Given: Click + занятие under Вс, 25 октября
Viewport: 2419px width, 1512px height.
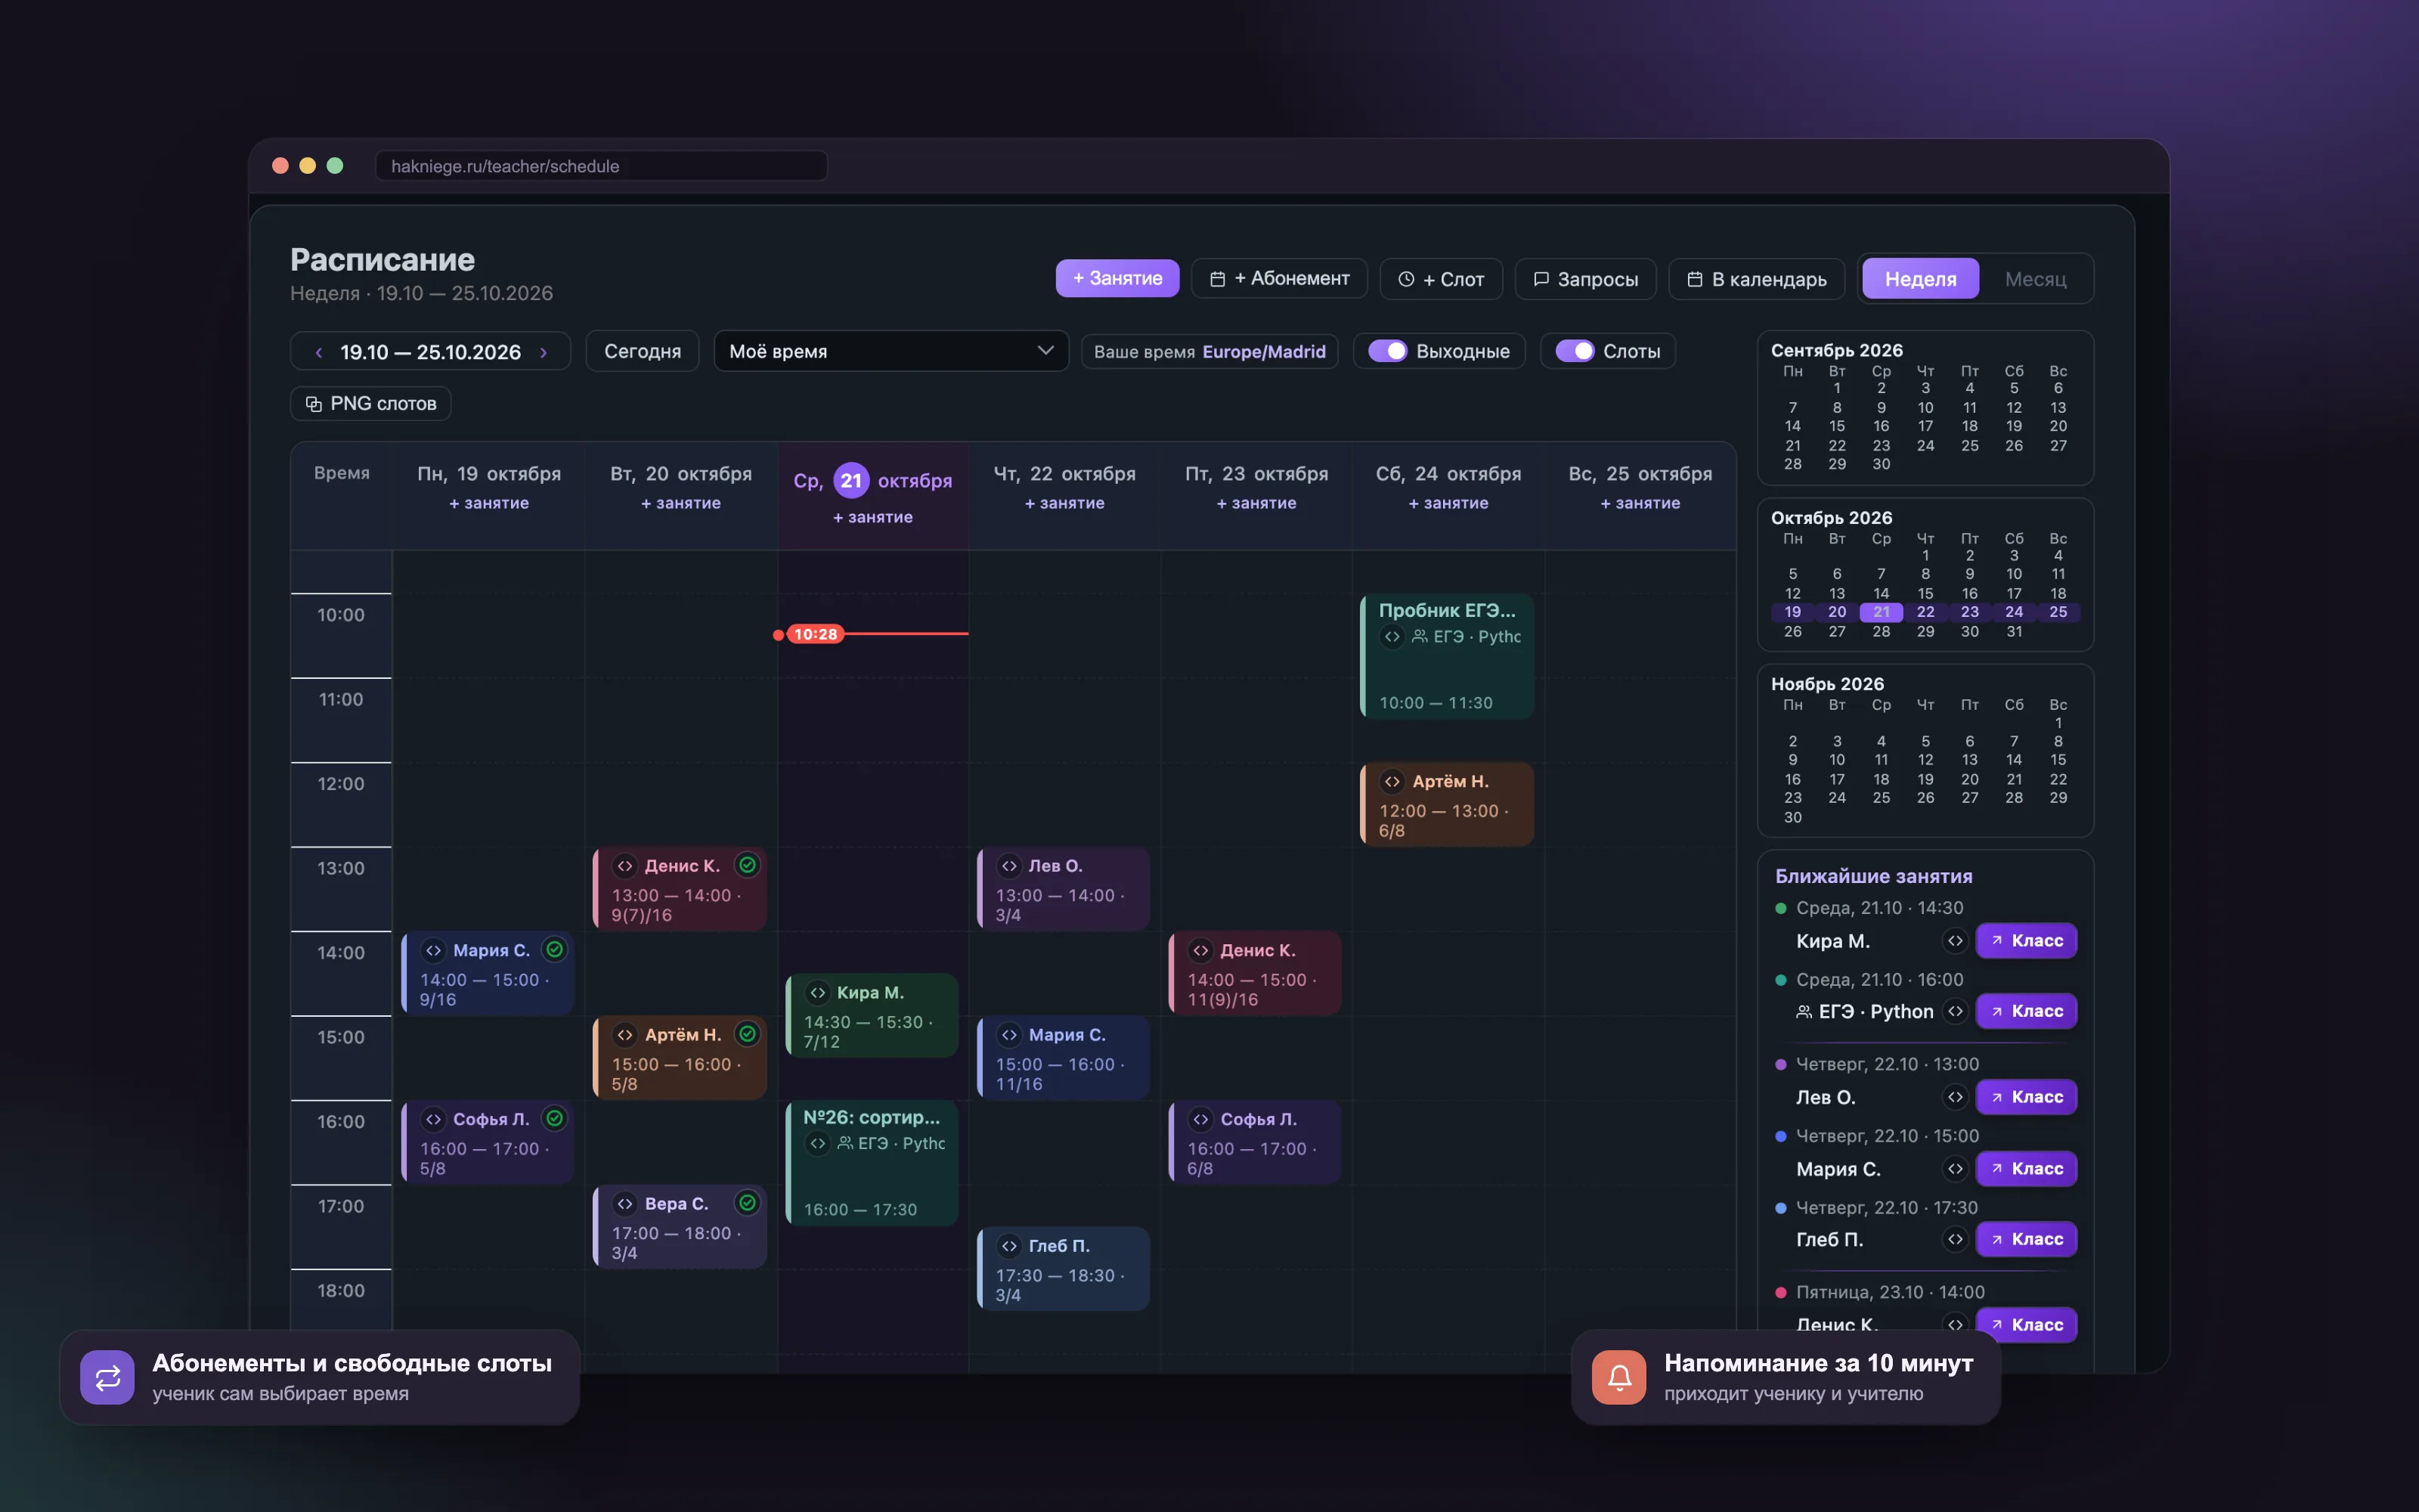Looking at the screenshot, I should [1640, 503].
